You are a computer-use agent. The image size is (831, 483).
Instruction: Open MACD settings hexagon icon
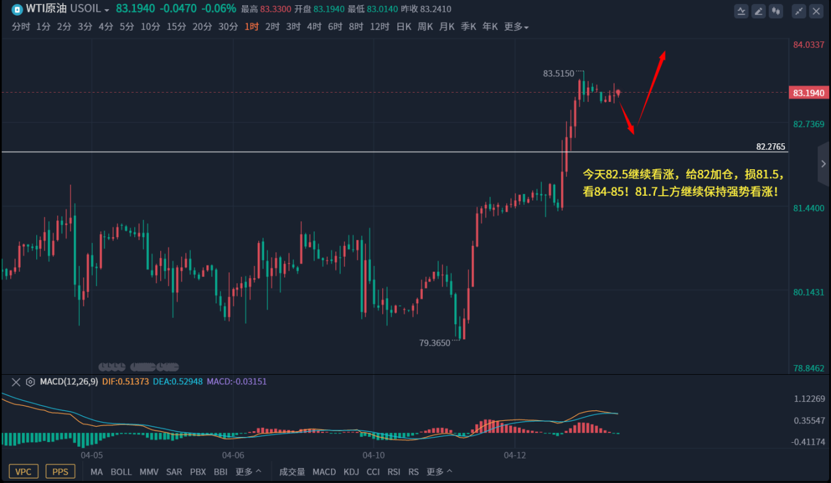point(30,382)
